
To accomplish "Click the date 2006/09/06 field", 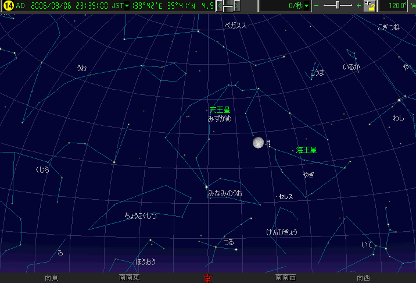I will coord(51,6).
